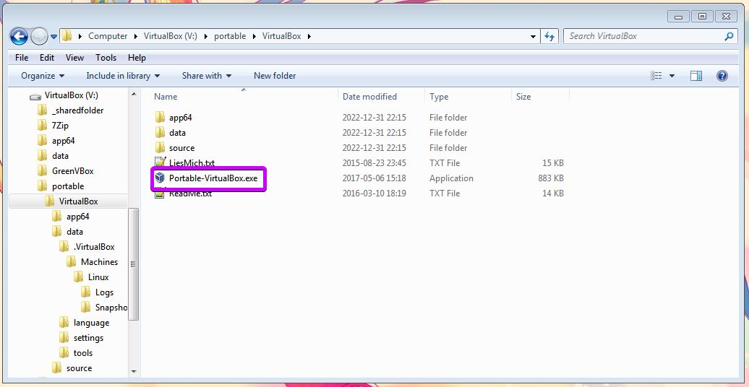Open language folder in navigation tree
The height and width of the screenshot is (387, 749).
tap(84, 323)
